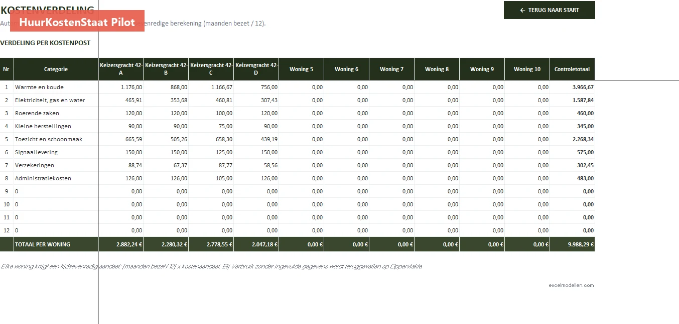Select the cell with value 1.166,67
This screenshot has width=679, height=324.
point(211,87)
